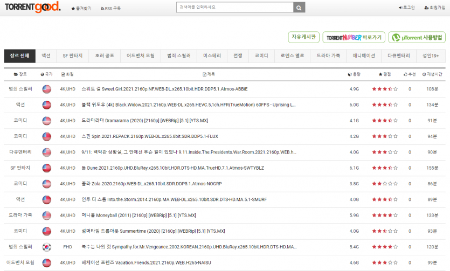Open the Moneyball (2011) torrent title link
Viewport: 450px width, 271px height.
(139, 216)
